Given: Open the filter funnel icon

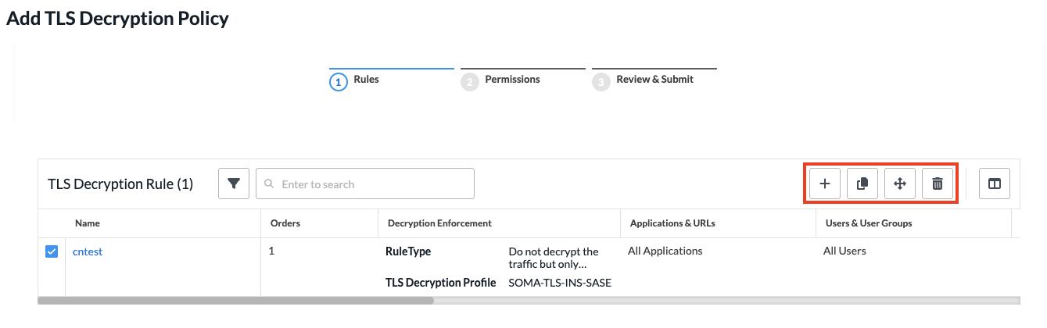Looking at the screenshot, I should tap(234, 184).
